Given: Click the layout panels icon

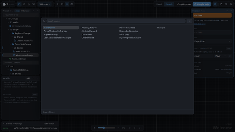Looking at the screenshot, I should click(x=62, y=4).
